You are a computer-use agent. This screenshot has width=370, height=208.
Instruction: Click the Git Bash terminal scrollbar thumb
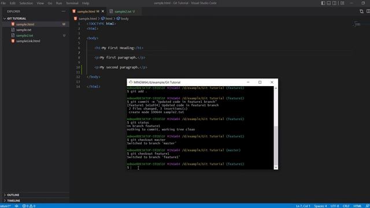pos(276,145)
